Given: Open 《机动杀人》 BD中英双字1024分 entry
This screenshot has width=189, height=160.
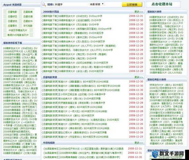Looking at the screenshot, I should (167, 128).
